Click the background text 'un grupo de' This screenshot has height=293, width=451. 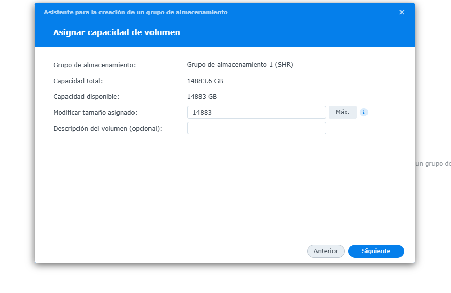(x=433, y=164)
